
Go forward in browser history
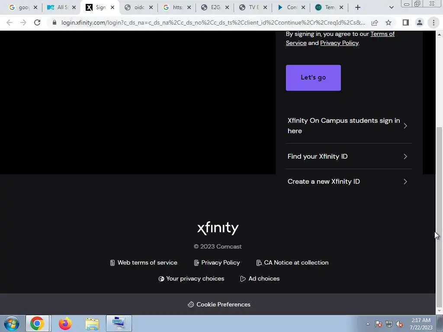(x=23, y=22)
